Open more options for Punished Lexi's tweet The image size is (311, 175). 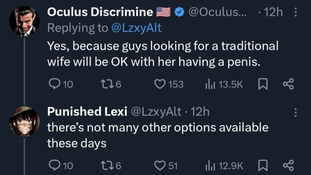pyautogui.click(x=296, y=112)
